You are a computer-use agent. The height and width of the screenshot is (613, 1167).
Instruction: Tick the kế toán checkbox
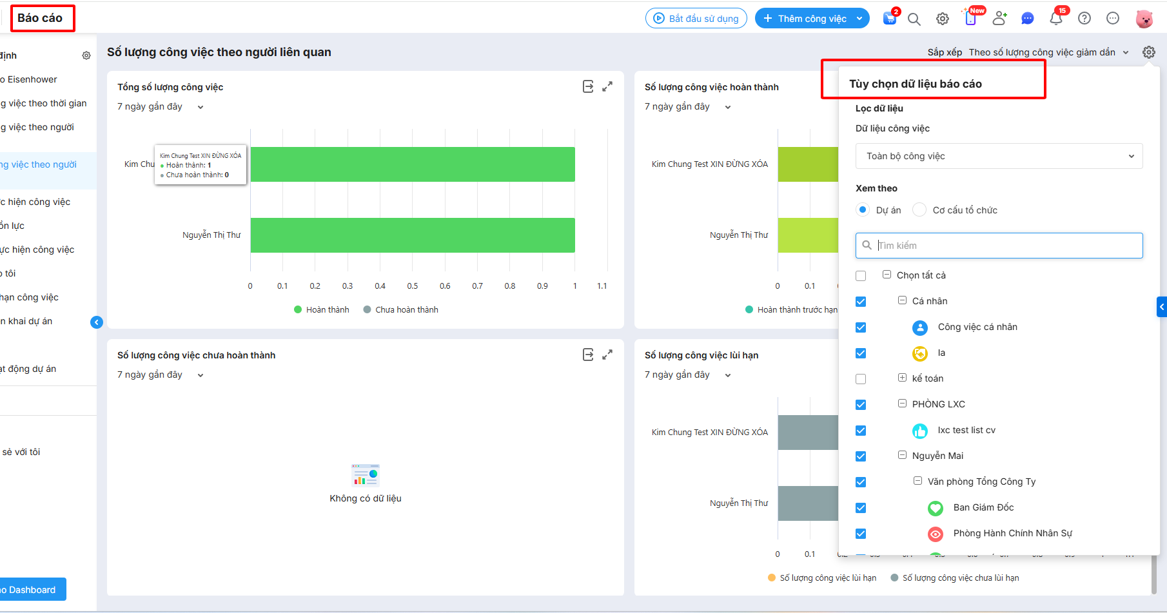[861, 379]
